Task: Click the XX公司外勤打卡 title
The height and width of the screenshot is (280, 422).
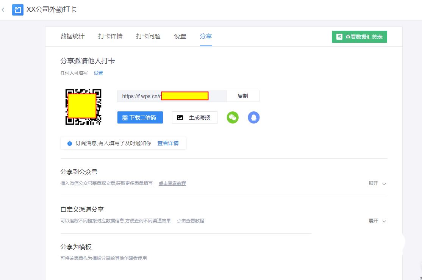Action: click(x=52, y=10)
